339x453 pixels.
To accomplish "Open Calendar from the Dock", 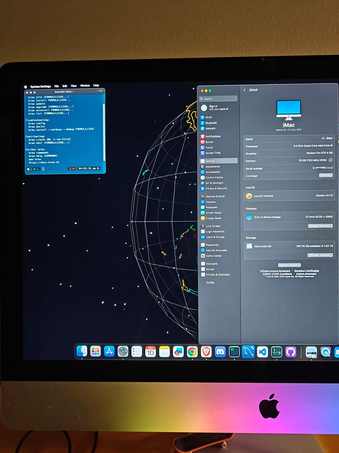I will (150, 351).
